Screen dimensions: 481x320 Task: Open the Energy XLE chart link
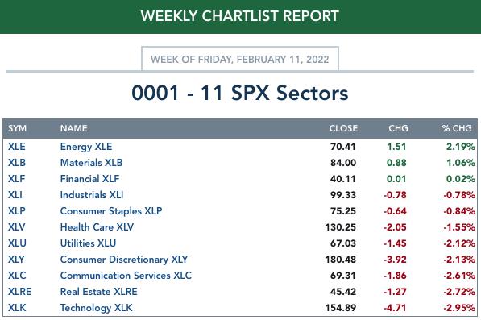tap(86, 147)
